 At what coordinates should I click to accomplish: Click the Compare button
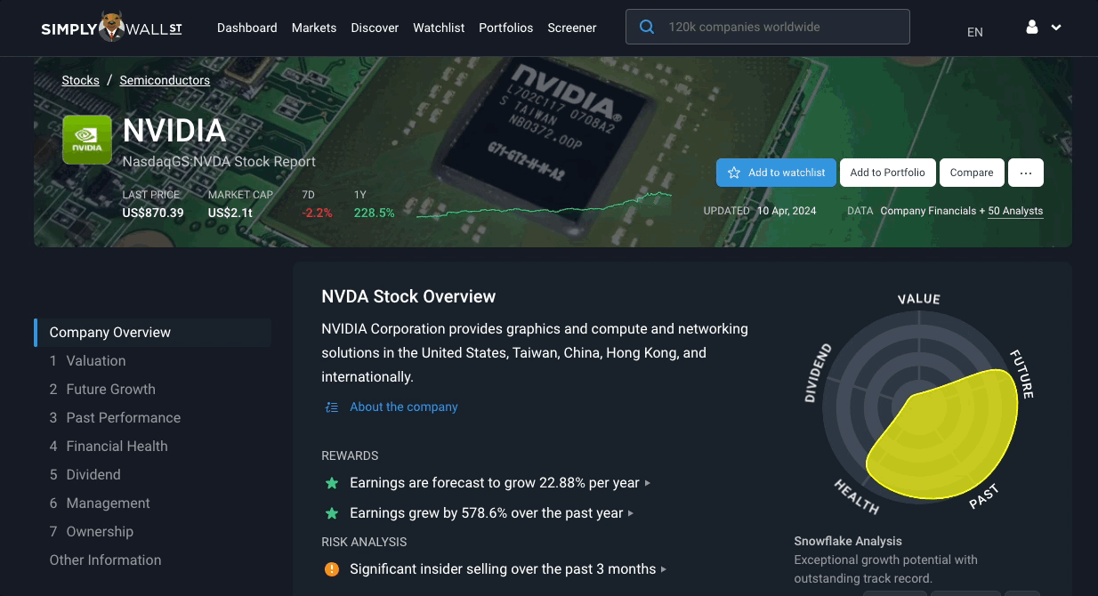[x=972, y=173]
